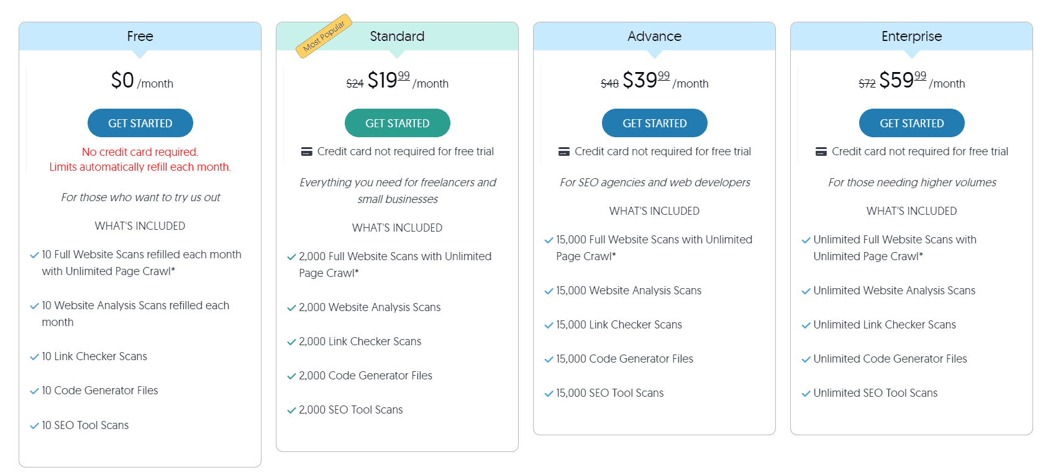Click the credit card icon under Standard plan

coord(306,151)
